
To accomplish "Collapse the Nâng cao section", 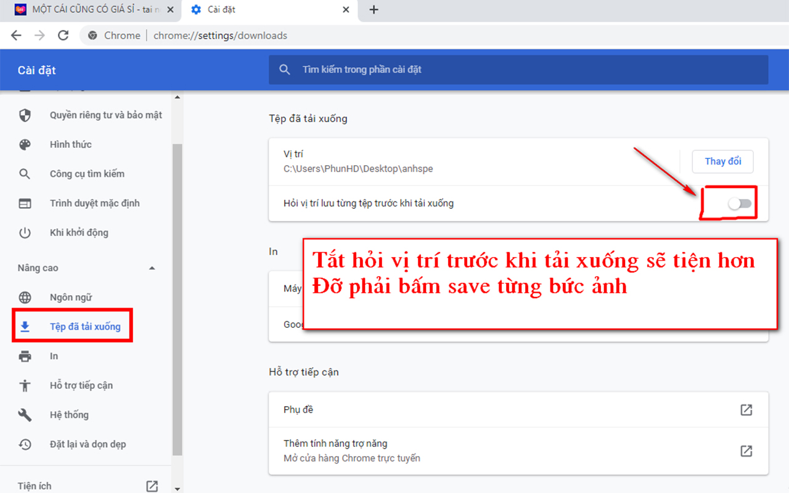I will (152, 267).
